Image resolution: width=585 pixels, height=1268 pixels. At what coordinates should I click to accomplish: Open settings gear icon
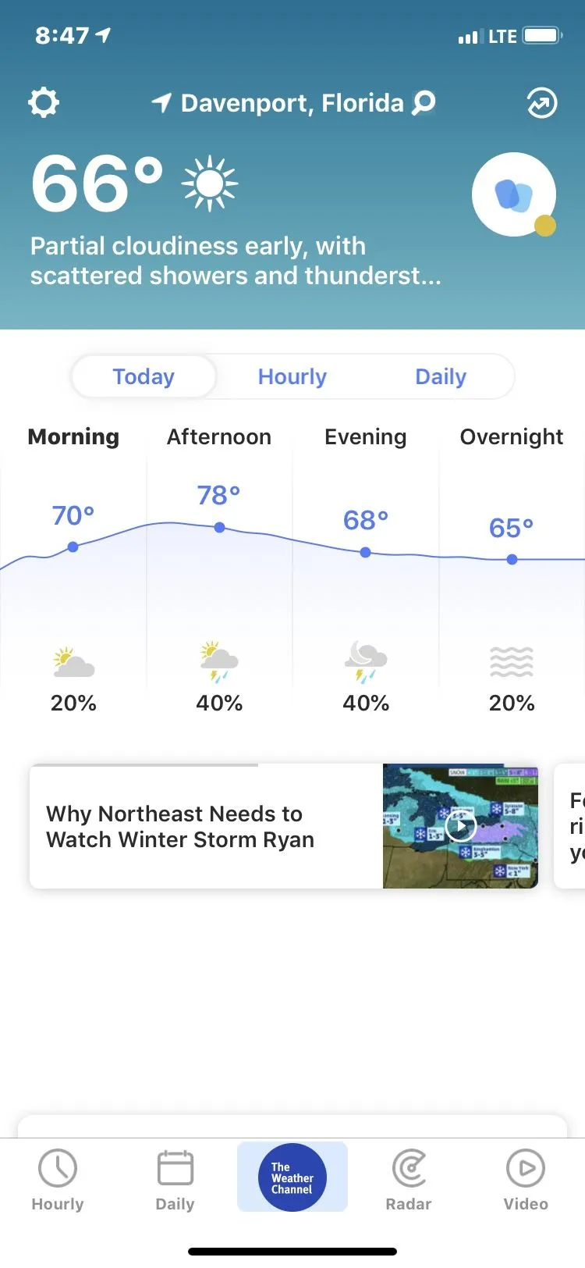(44, 102)
